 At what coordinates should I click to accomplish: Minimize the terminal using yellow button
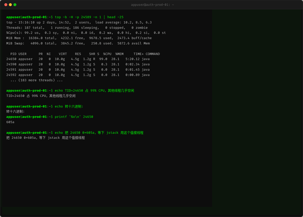click(10, 5)
